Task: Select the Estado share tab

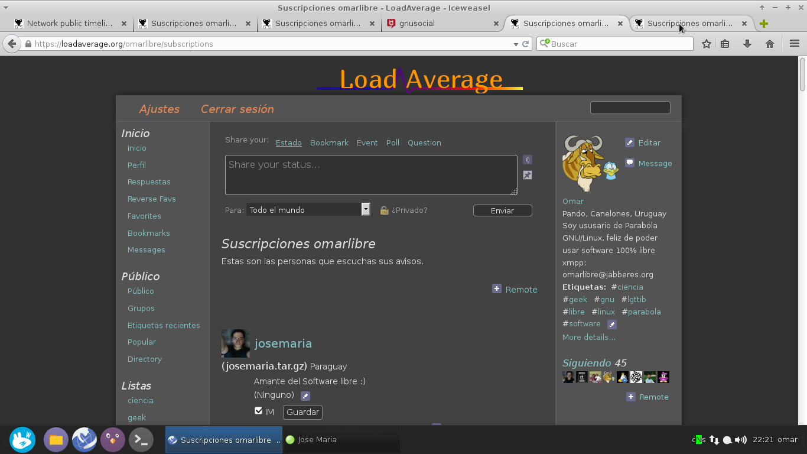Action: 289,142
